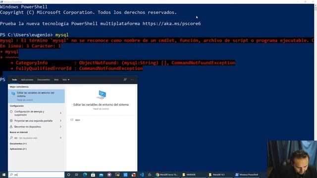The width and height of the screenshot is (317, 178).
Task: Click the https://aka.ms/pscore6 text in PowerShell
Action: (172, 24)
